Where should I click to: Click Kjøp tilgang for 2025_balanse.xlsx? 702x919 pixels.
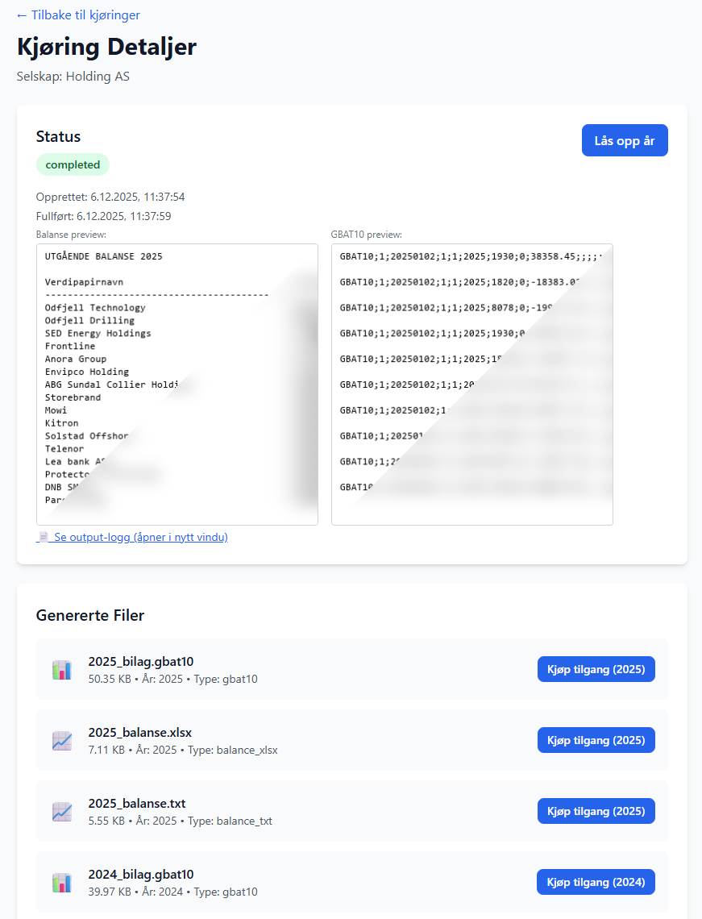[596, 740]
